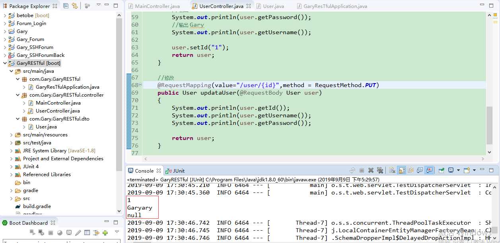Open Boot Dashboard view menu triangle
Viewport: 500px width, 243px height.
[117, 232]
